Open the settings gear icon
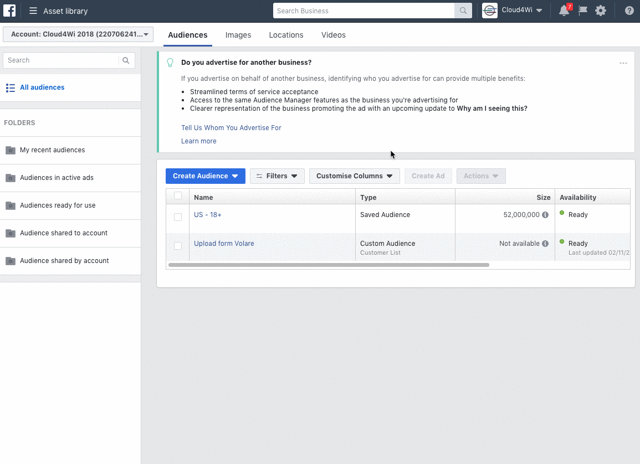The image size is (640, 464). [x=601, y=11]
